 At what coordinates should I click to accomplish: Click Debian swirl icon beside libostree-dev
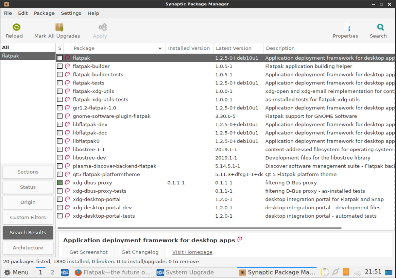point(68,158)
